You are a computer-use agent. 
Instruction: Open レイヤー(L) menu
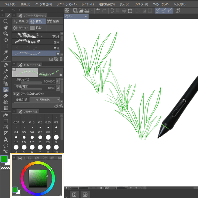(88, 4)
